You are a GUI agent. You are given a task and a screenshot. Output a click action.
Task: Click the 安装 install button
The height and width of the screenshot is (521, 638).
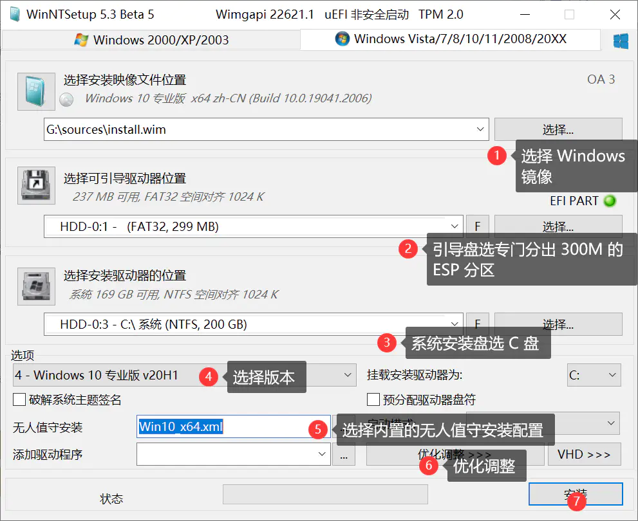(576, 494)
